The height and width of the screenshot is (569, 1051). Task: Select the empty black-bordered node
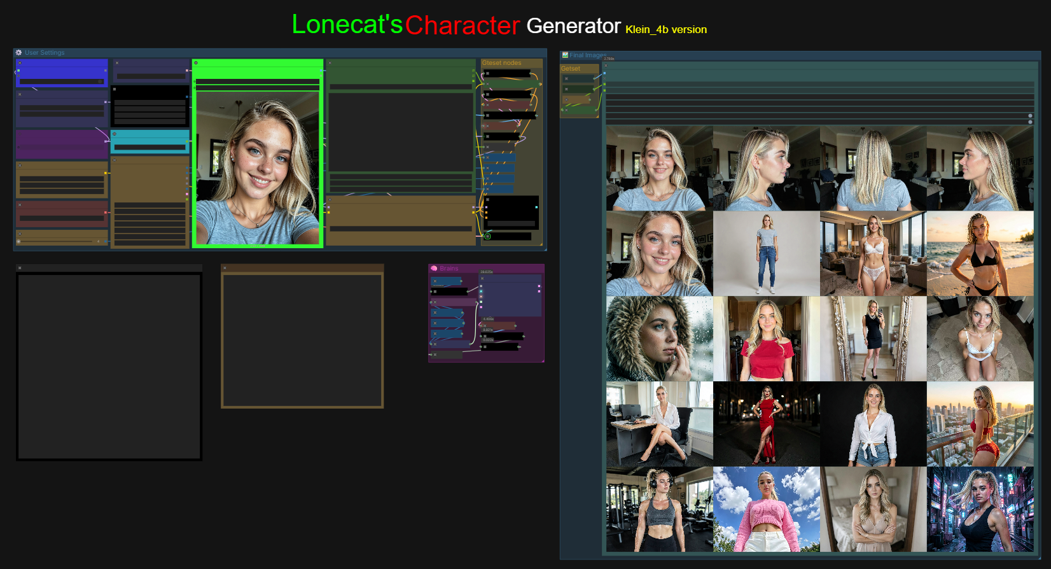pos(109,363)
